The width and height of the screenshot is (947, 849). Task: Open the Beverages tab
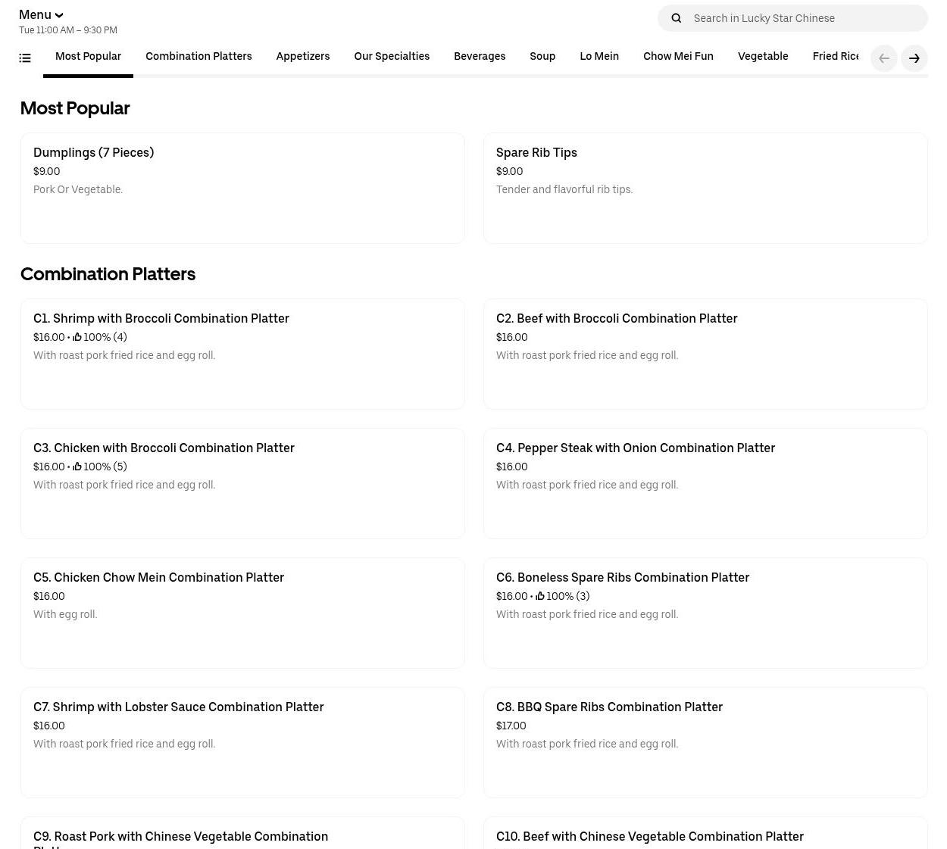pyautogui.click(x=479, y=57)
